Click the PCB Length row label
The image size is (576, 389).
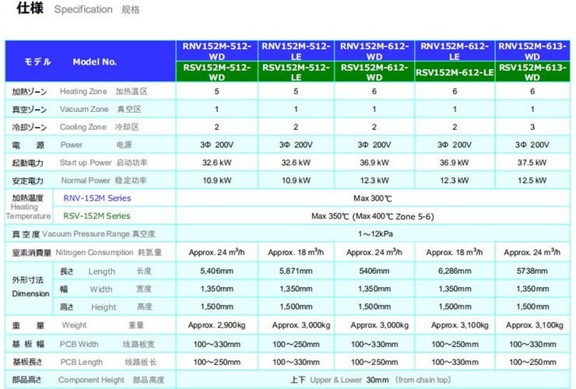pyautogui.click(x=85, y=363)
